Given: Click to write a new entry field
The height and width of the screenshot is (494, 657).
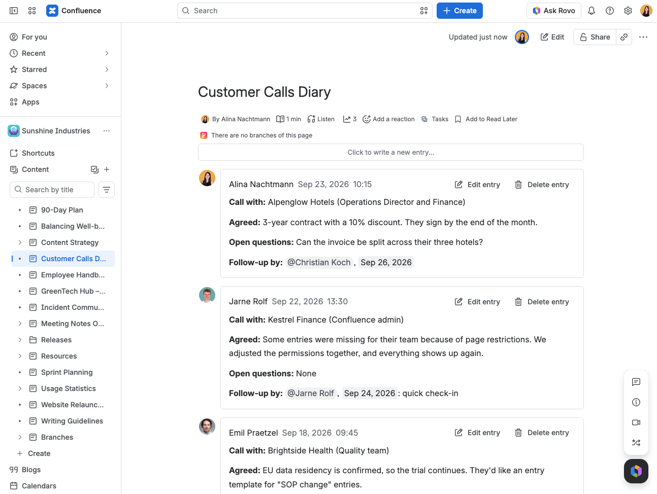Looking at the screenshot, I should 391,152.
